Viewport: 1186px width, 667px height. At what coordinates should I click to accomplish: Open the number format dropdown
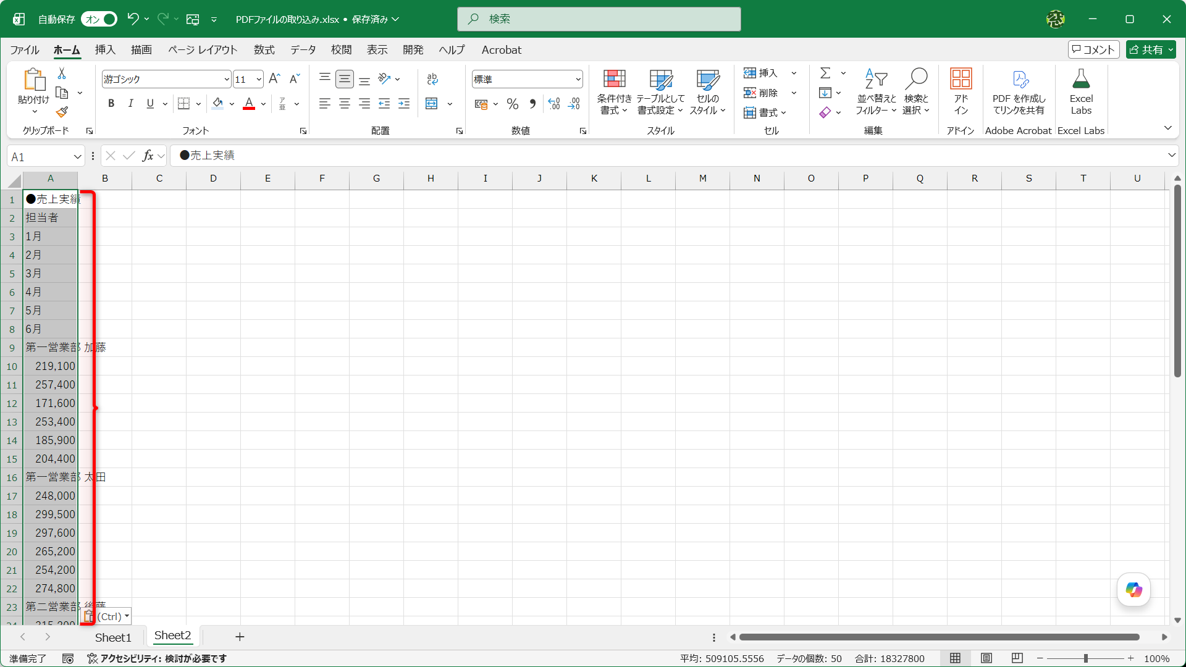[x=578, y=79]
